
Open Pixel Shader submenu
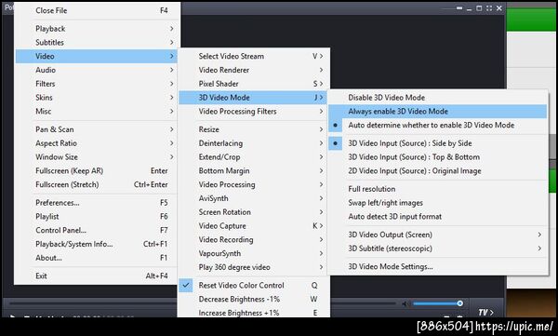tap(253, 84)
